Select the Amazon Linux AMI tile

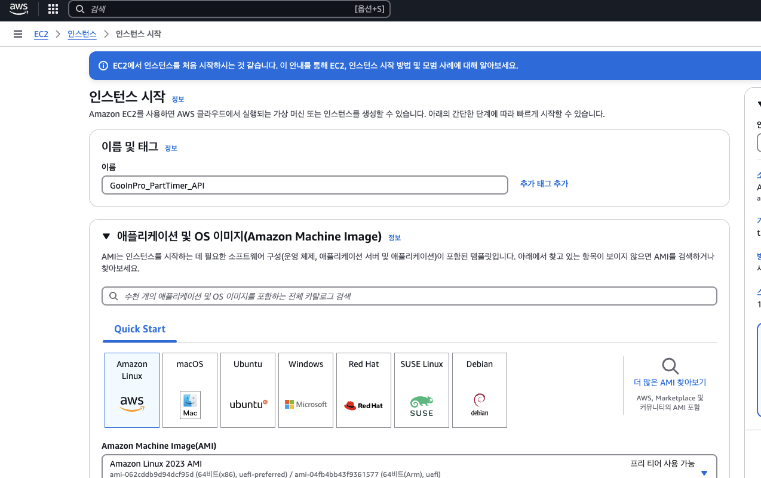click(x=132, y=390)
